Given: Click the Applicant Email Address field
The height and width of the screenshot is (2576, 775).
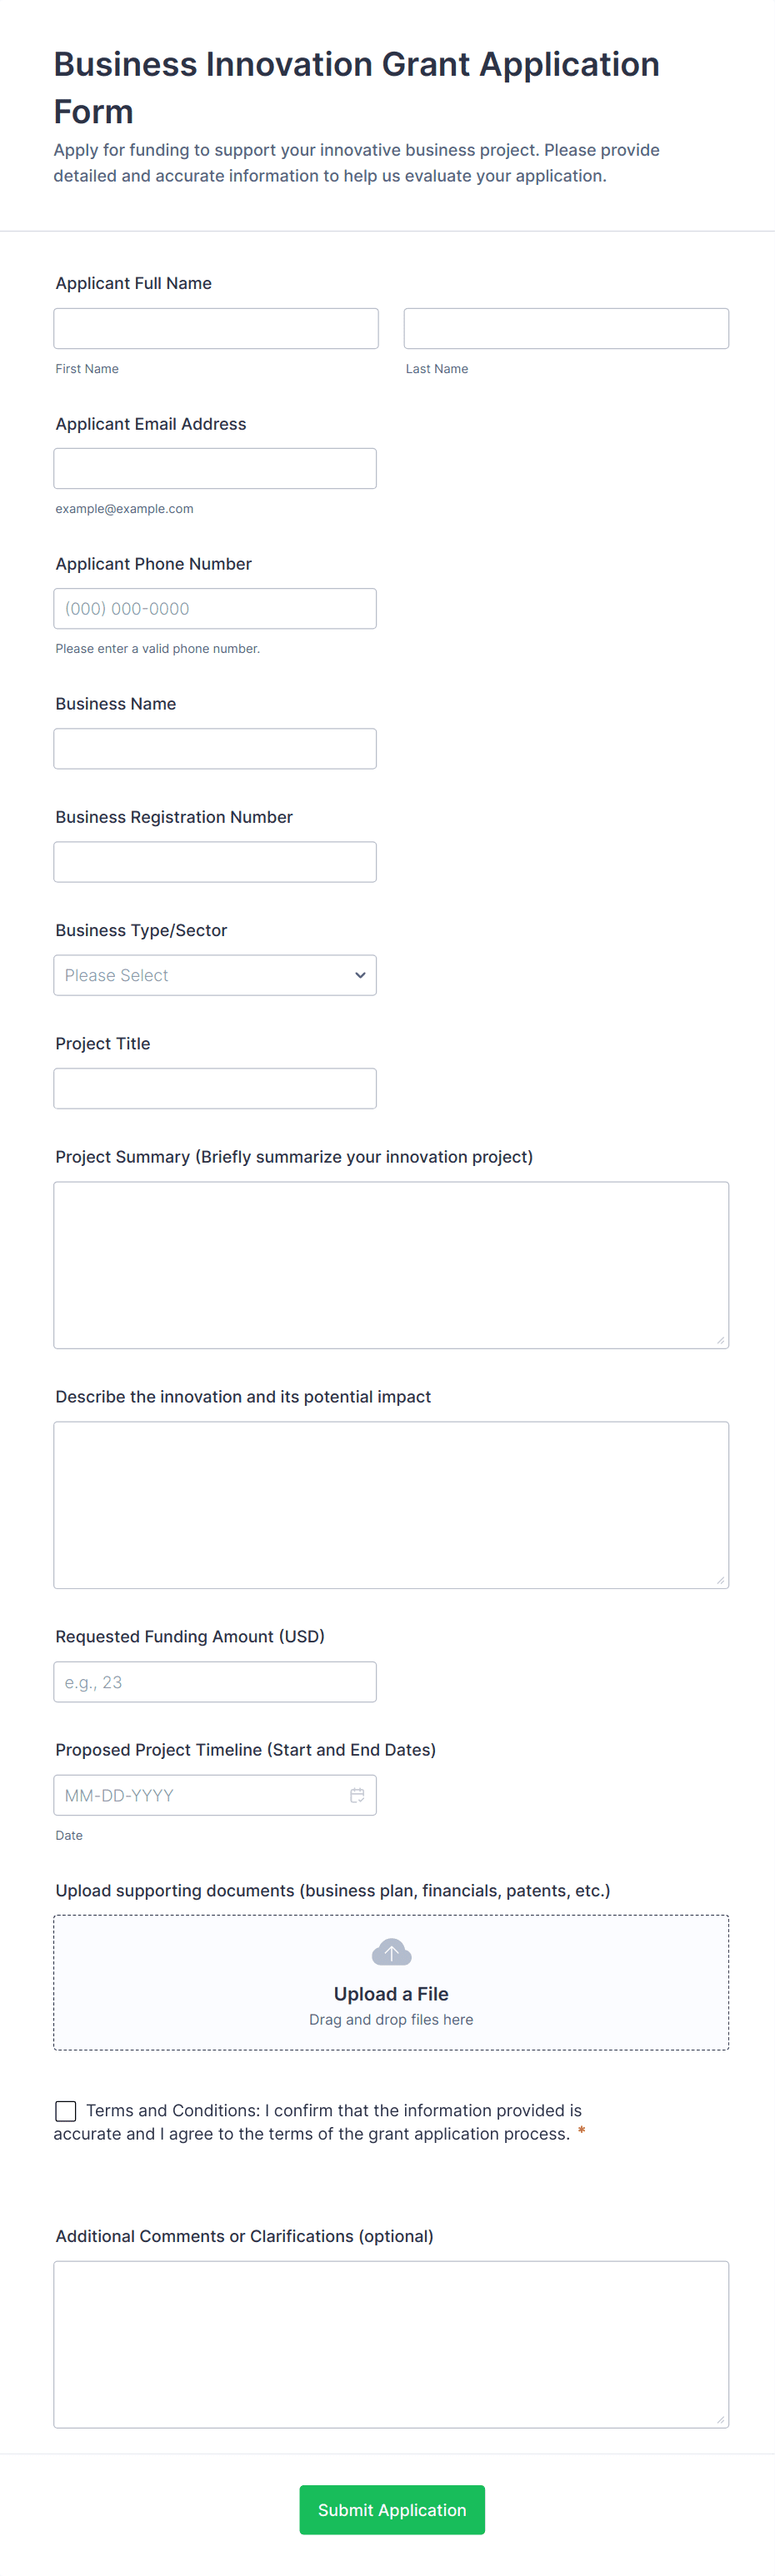Looking at the screenshot, I should click(x=215, y=468).
